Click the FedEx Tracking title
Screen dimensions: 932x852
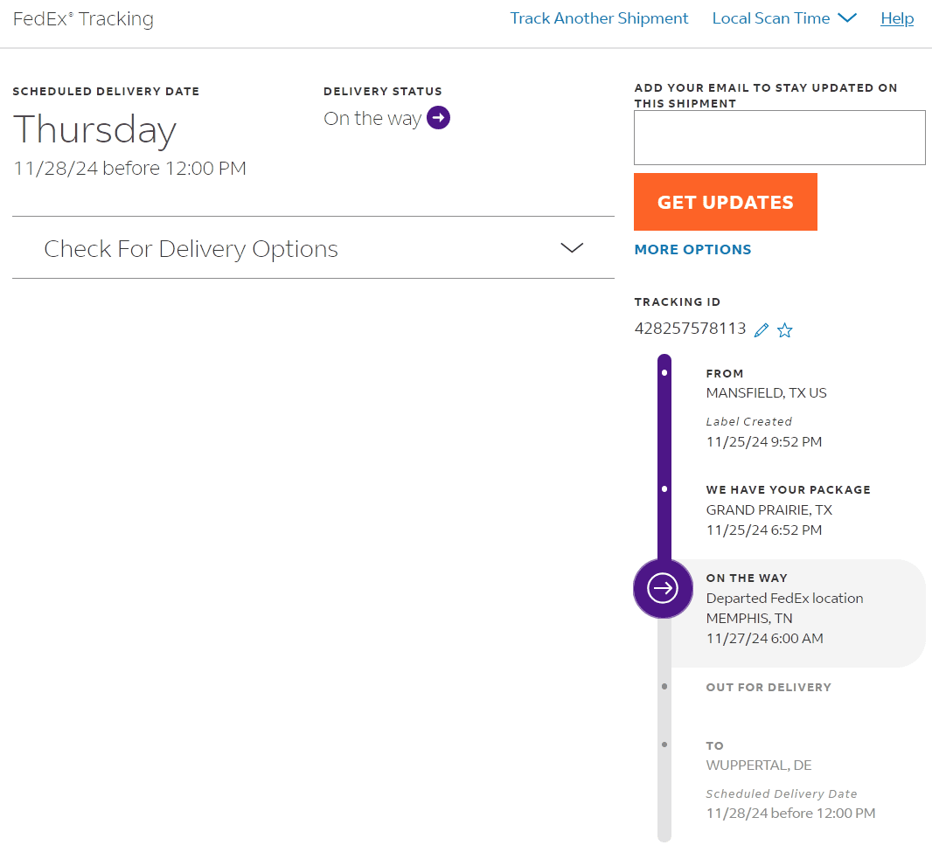tap(83, 19)
